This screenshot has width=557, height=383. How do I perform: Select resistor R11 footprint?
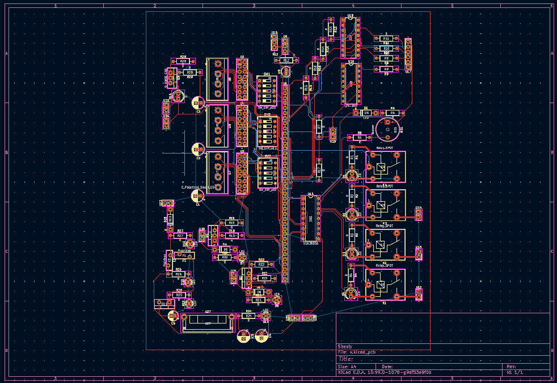pos(386,39)
